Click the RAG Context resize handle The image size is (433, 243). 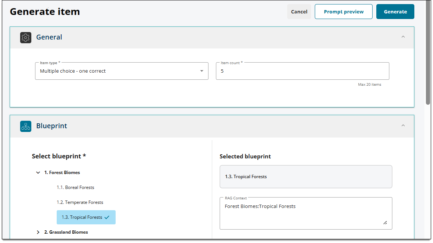[385, 223]
